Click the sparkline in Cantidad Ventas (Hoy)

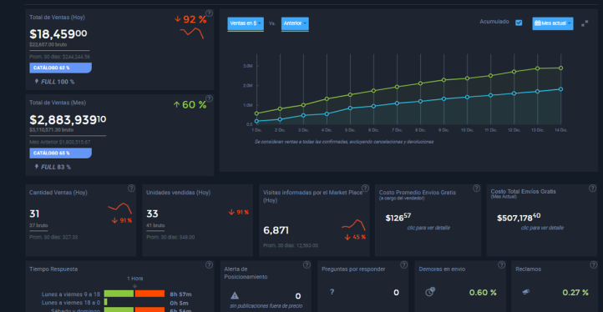click(x=120, y=208)
